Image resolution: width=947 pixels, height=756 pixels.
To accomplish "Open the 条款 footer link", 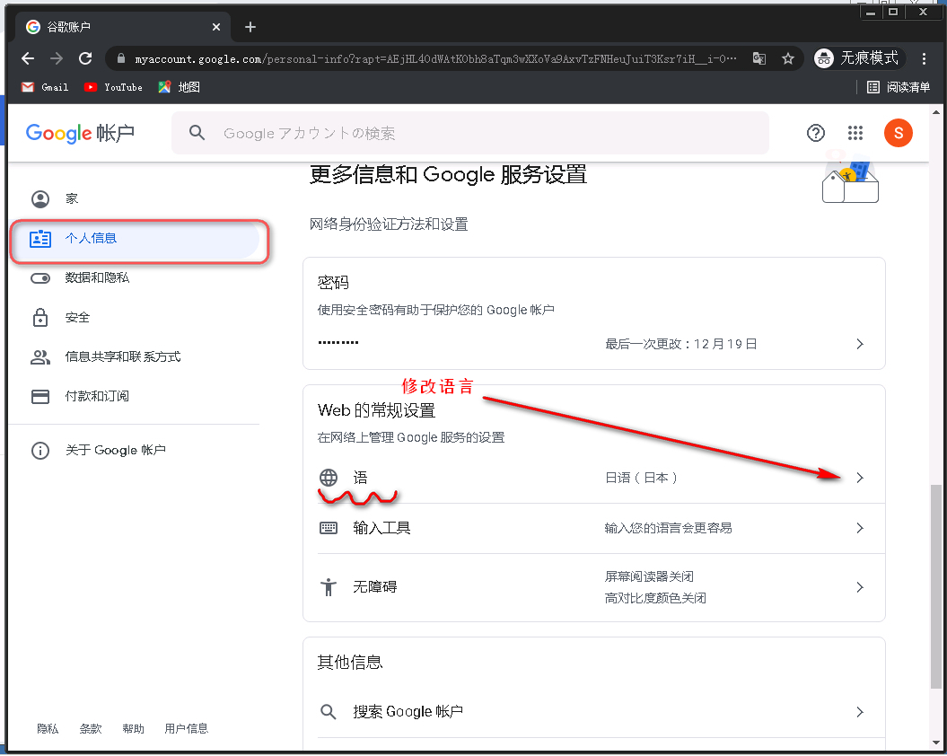I will [x=91, y=729].
